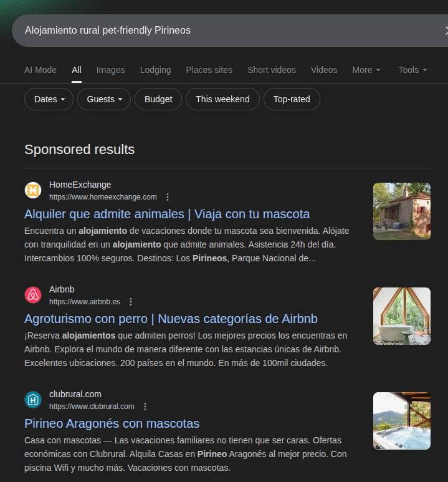This screenshot has width=448, height=482.
Task: Switch to Lodging tab
Action: 156,70
